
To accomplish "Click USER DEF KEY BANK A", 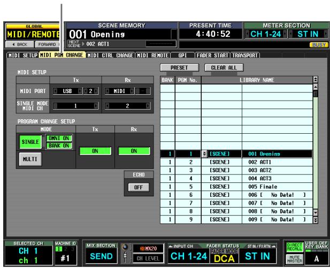I will (x=316, y=258).
